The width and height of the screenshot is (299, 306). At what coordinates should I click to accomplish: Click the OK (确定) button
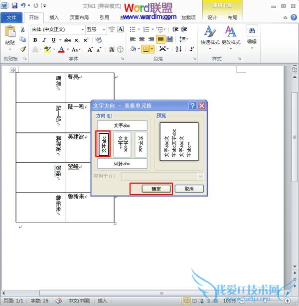point(156,189)
